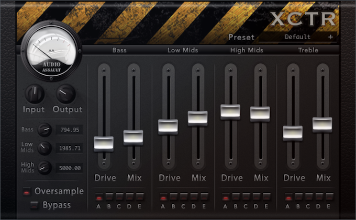Click the Bass band header label
The width and height of the screenshot is (356, 220).
119,50
